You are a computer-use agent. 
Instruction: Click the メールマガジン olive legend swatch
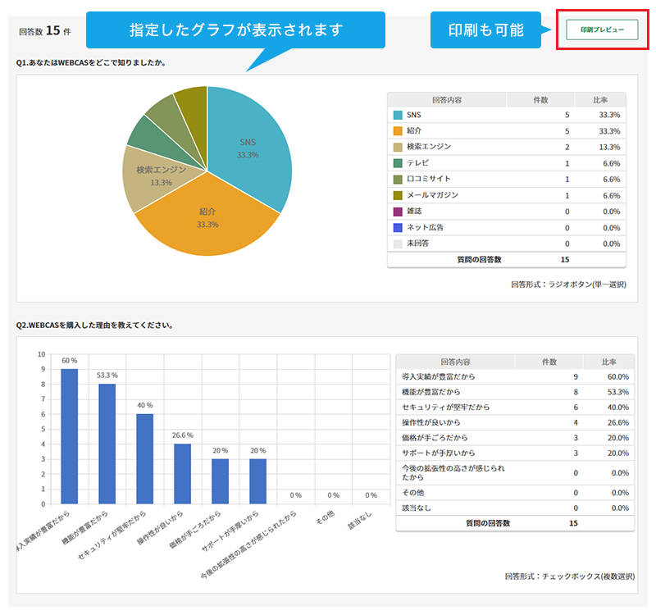pyautogui.click(x=398, y=195)
